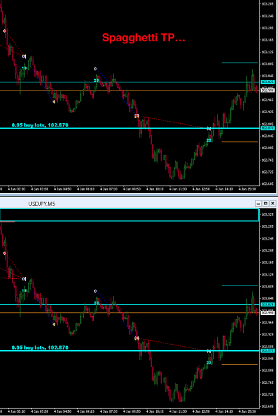
Task: Click trade number 22 in the upper chart
Action: pos(209,140)
